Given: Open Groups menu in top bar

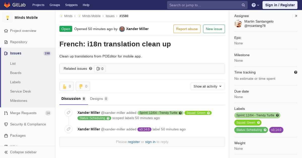Looking at the screenshot, I should (55, 5).
